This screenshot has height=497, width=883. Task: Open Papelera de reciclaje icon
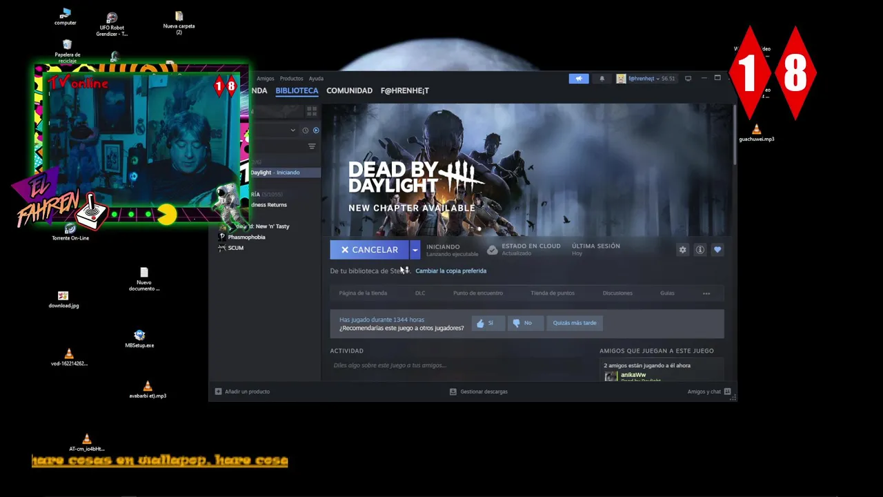click(67, 51)
